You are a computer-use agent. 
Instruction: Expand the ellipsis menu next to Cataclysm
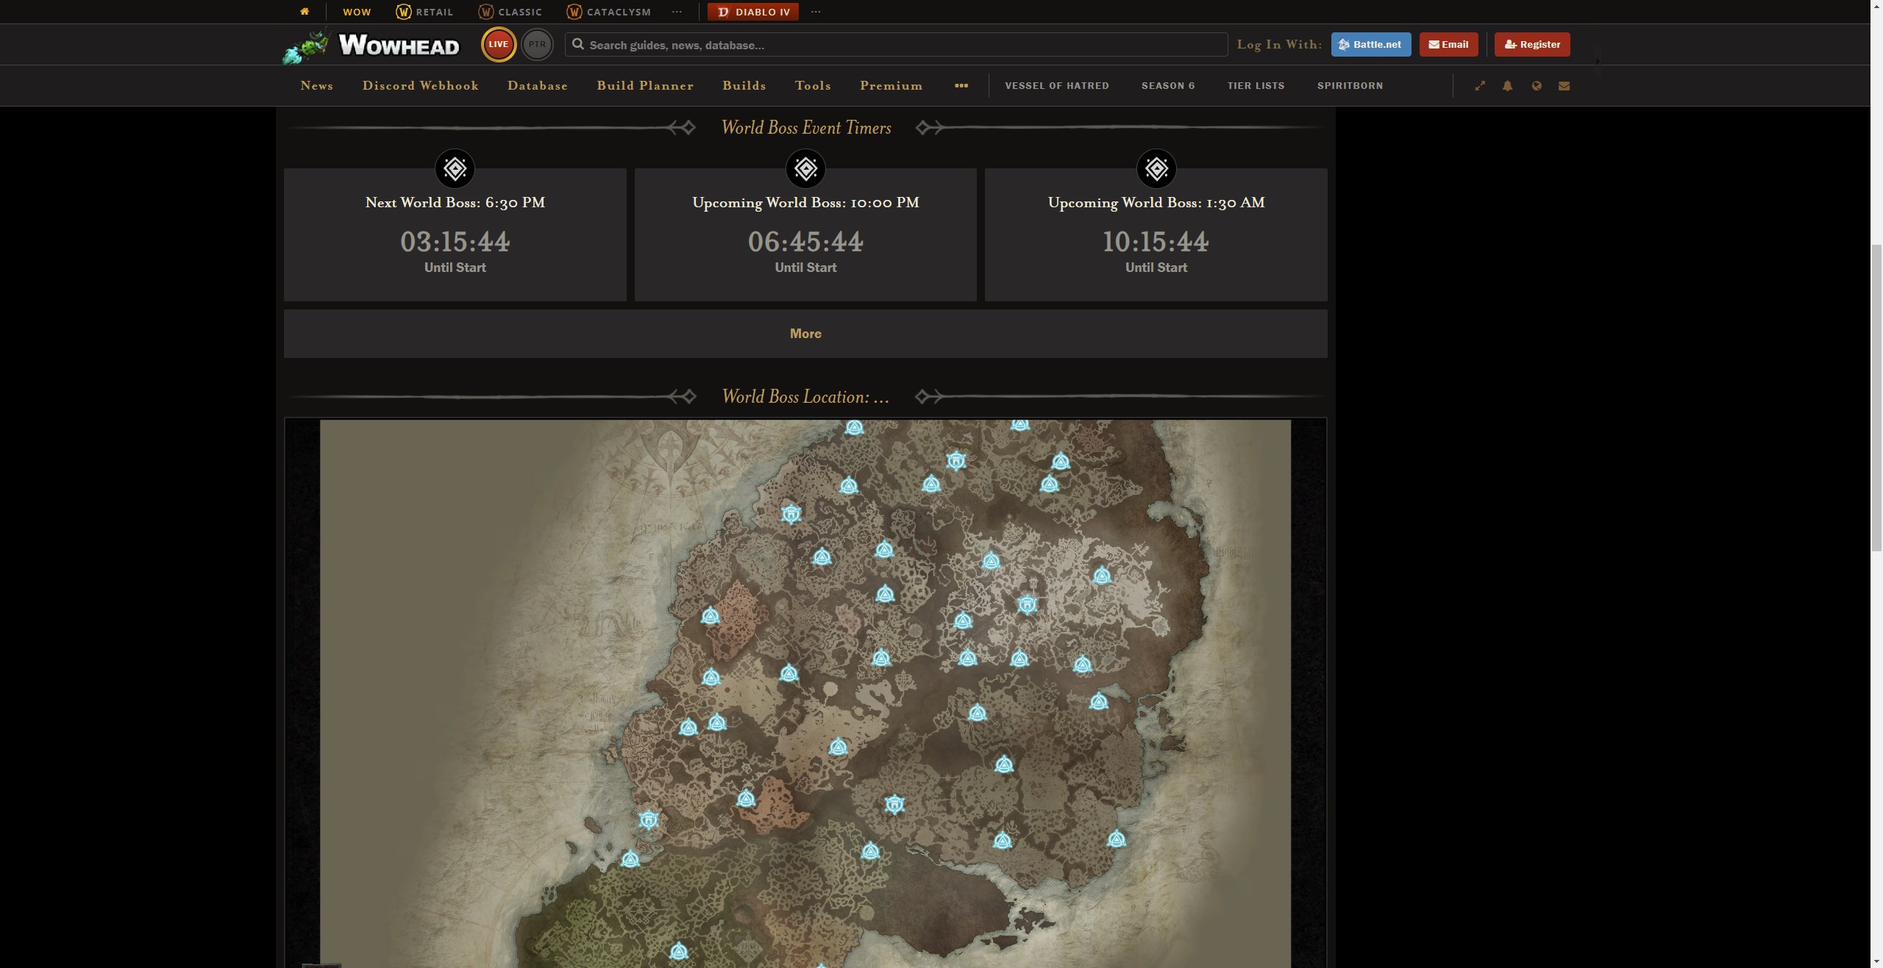coord(677,11)
